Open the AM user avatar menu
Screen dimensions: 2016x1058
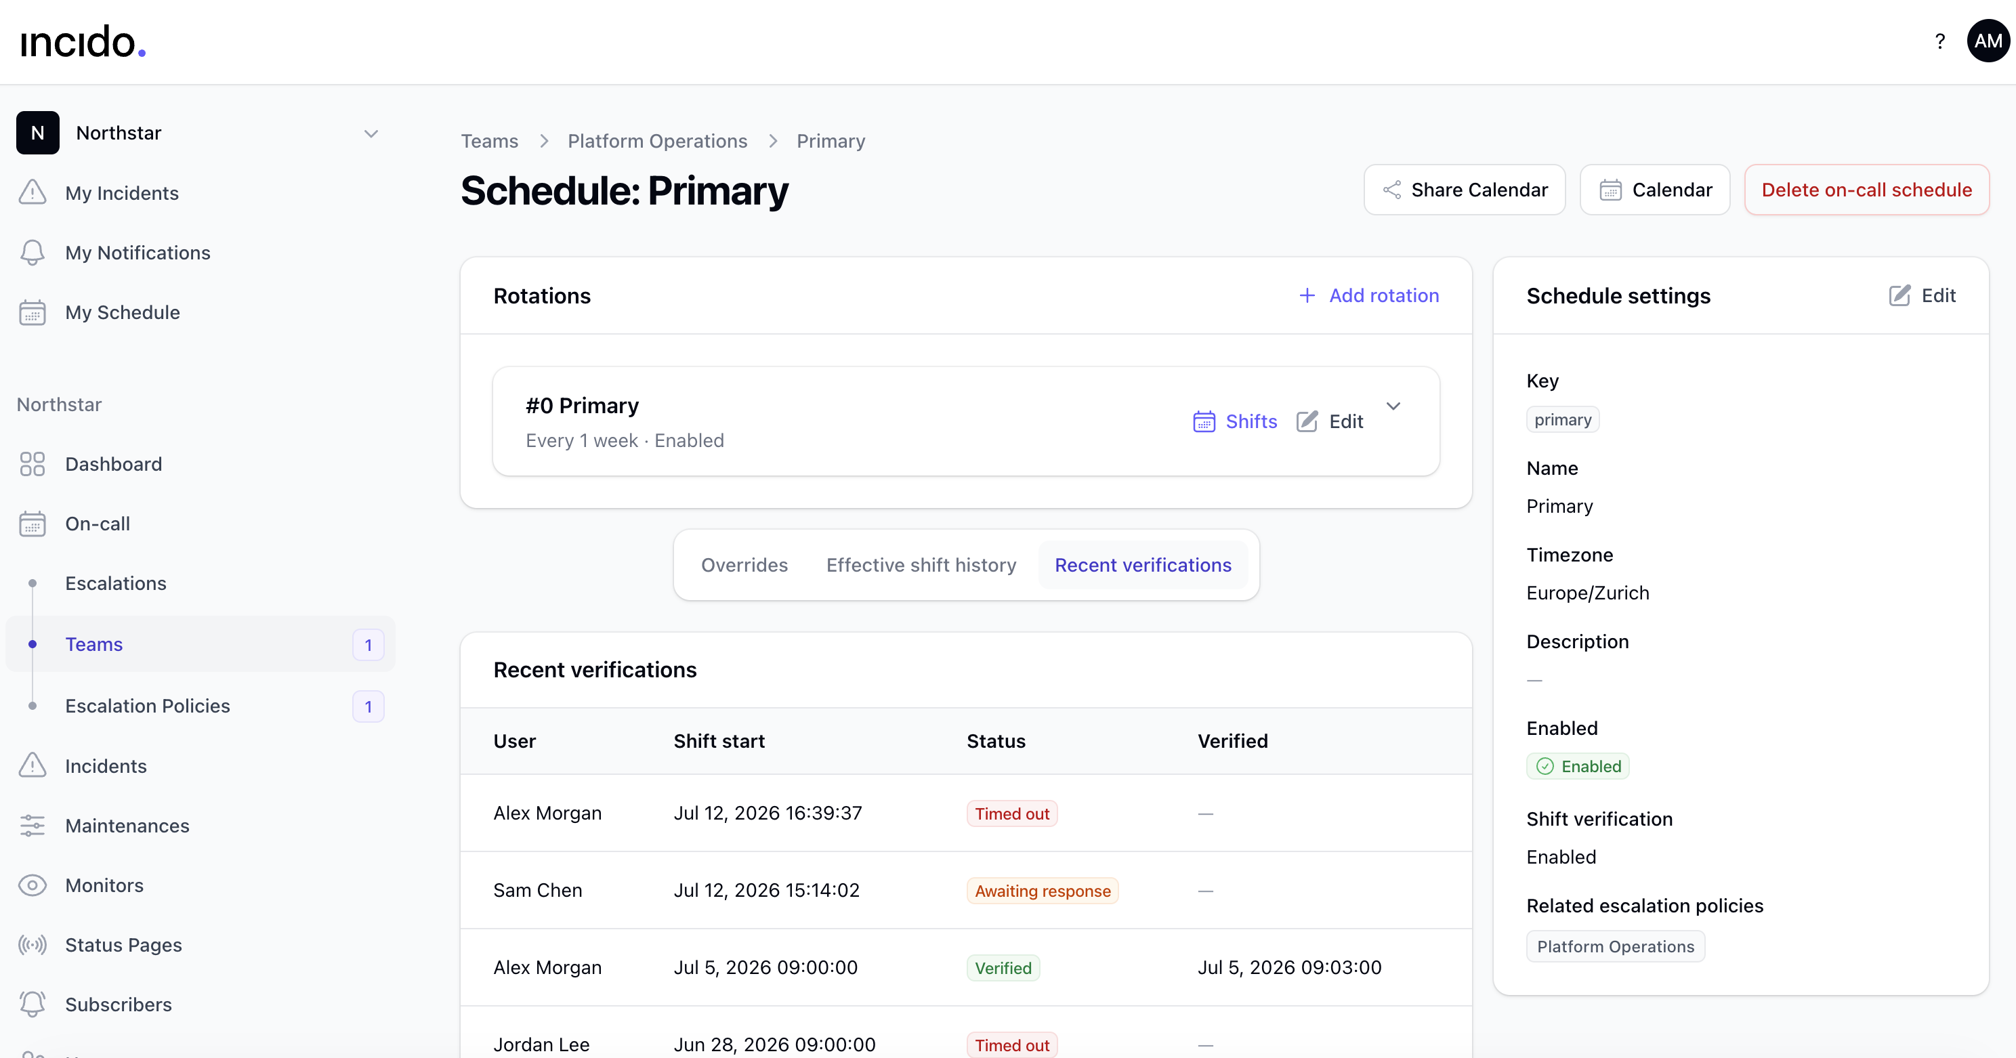point(1988,41)
